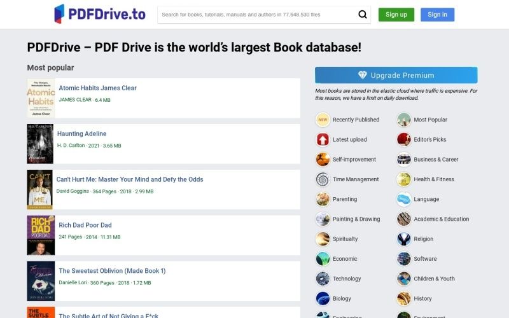Click the Biology category icon
The height and width of the screenshot is (318, 509).
tap(323, 298)
